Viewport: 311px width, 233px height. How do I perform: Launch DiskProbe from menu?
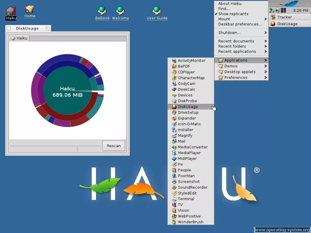[x=191, y=101]
